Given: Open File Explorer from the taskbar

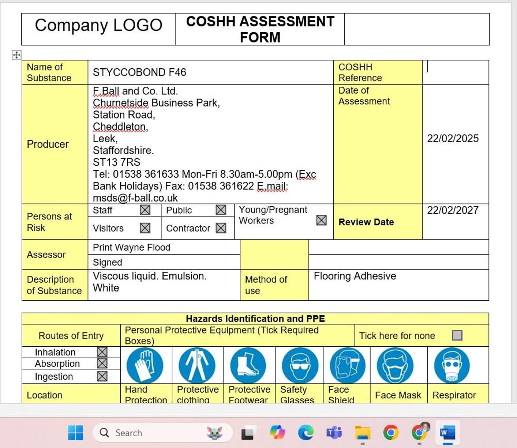Looking at the screenshot, I should [362, 433].
